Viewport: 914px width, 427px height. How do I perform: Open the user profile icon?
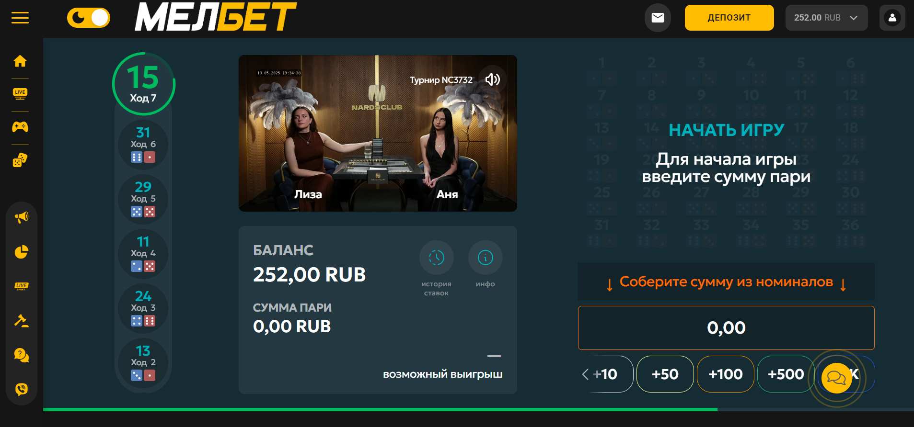click(x=892, y=18)
